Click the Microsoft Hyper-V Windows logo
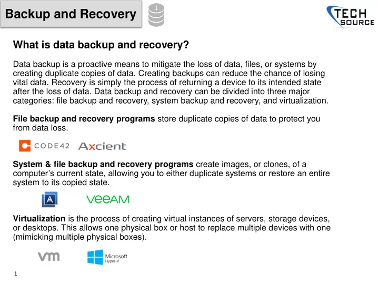The height and width of the screenshot is (284, 379). pyautogui.click(x=95, y=257)
